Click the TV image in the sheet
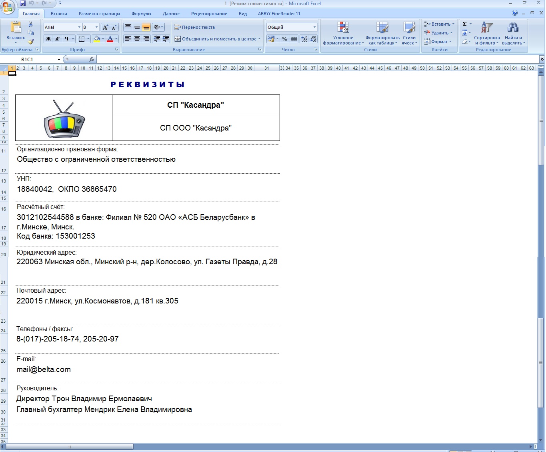 [x=64, y=119]
